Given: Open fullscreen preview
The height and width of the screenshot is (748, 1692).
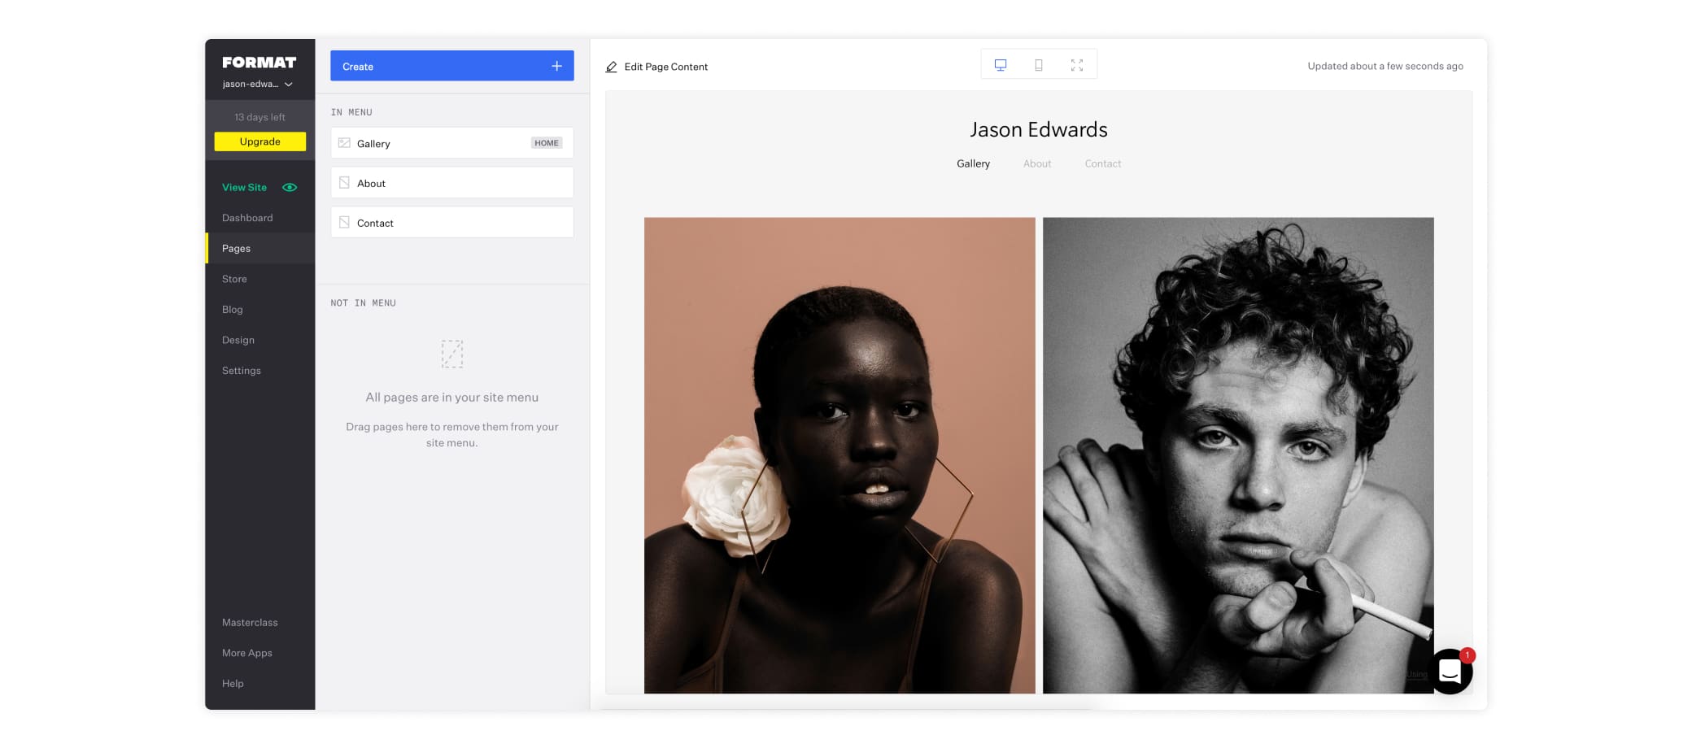Looking at the screenshot, I should pyautogui.click(x=1077, y=64).
